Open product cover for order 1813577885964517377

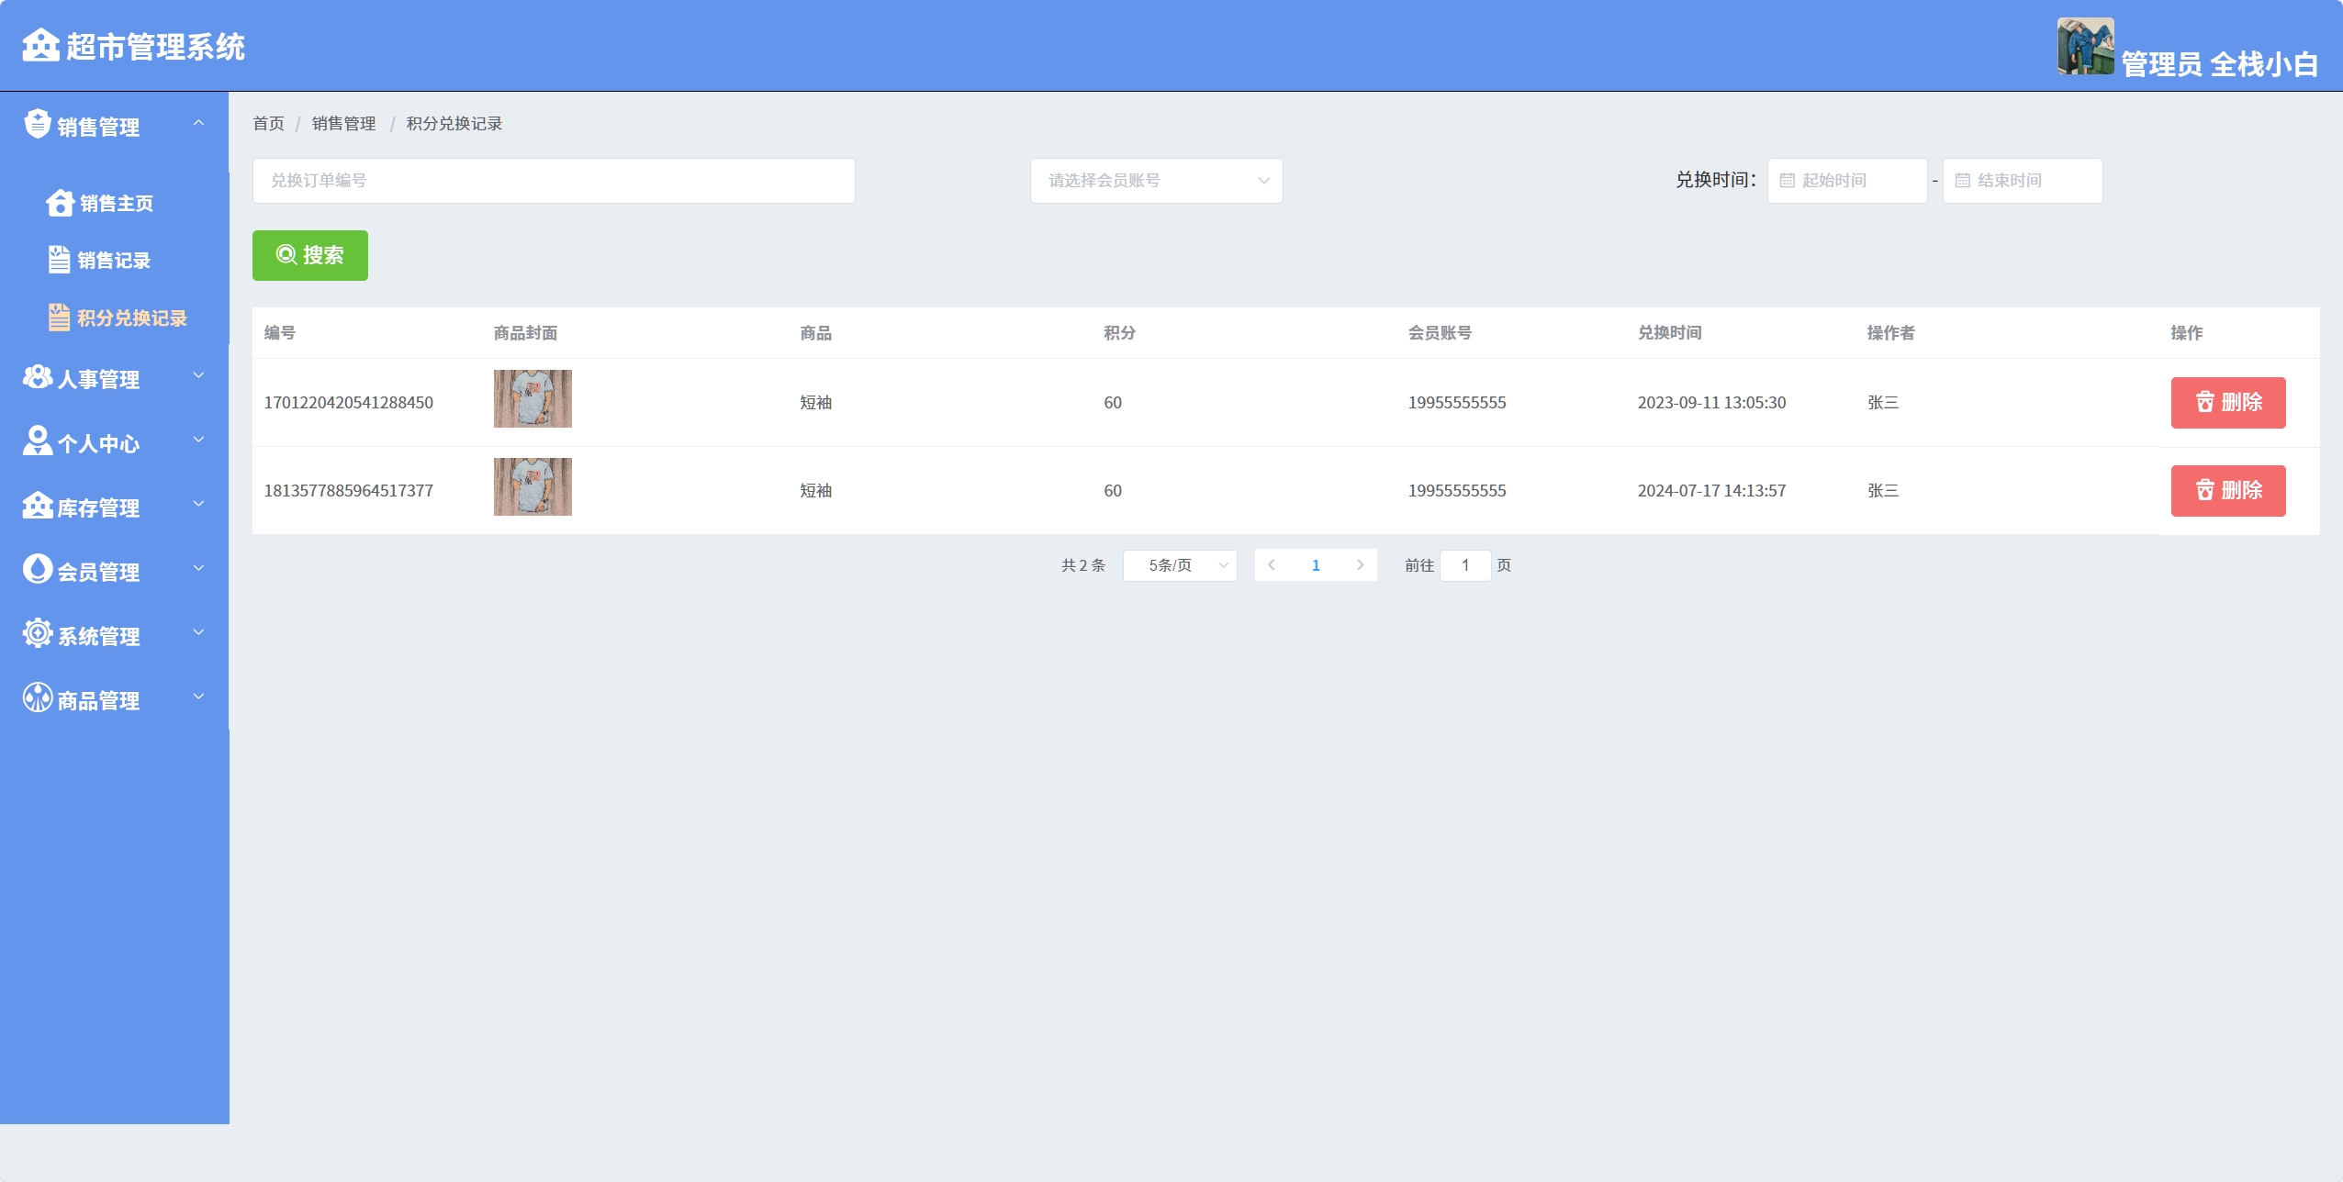pyautogui.click(x=532, y=486)
